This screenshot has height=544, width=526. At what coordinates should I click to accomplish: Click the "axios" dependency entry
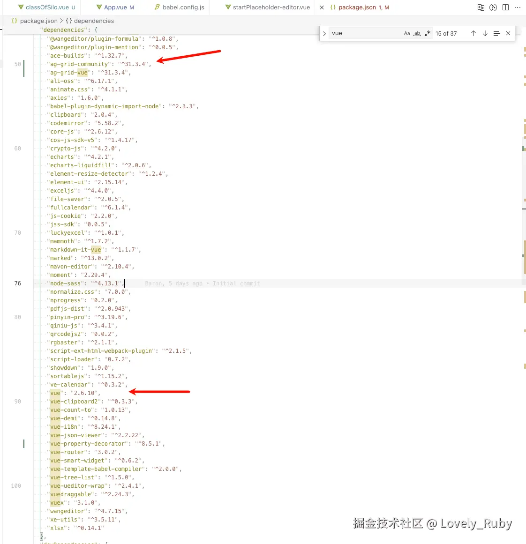pos(75,98)
